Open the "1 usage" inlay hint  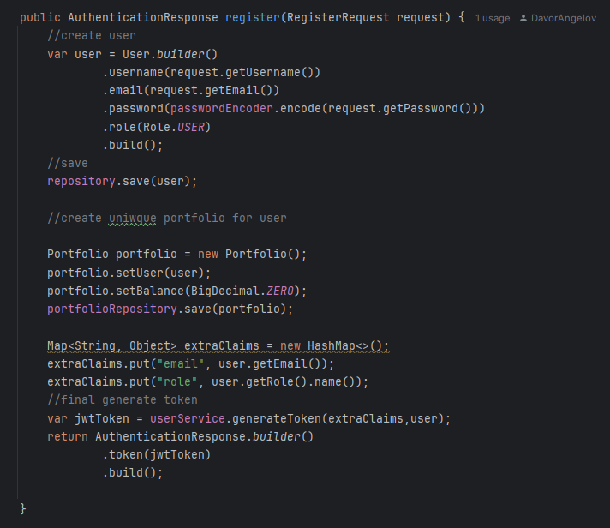492,18
